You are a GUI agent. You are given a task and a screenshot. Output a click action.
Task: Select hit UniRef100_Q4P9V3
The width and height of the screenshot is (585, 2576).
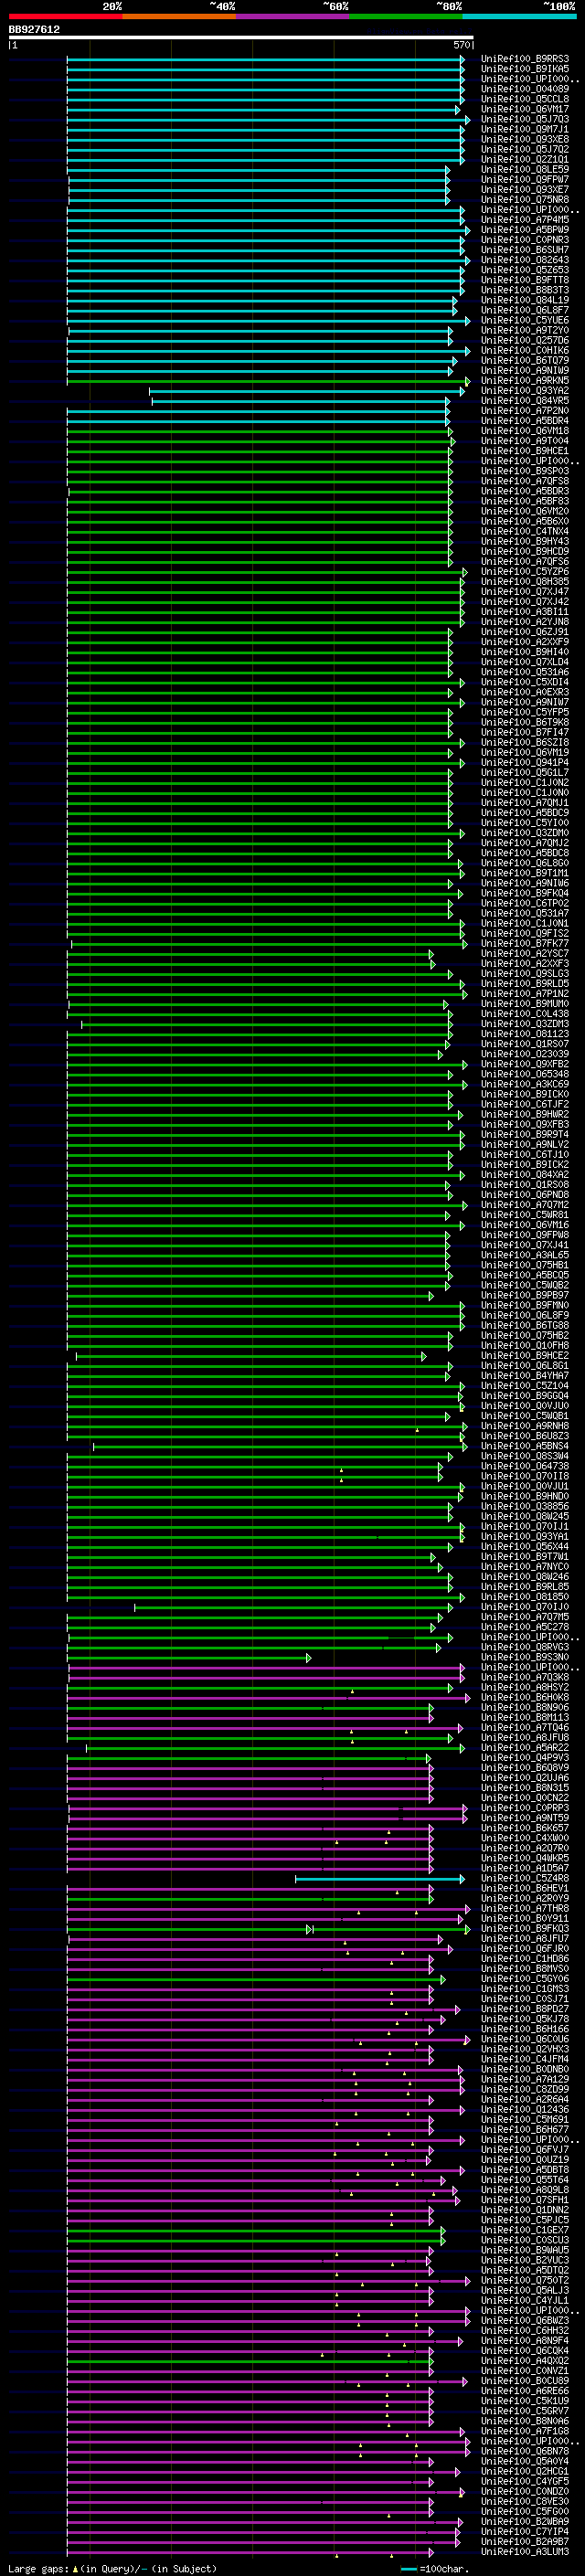pos(525,1757)
